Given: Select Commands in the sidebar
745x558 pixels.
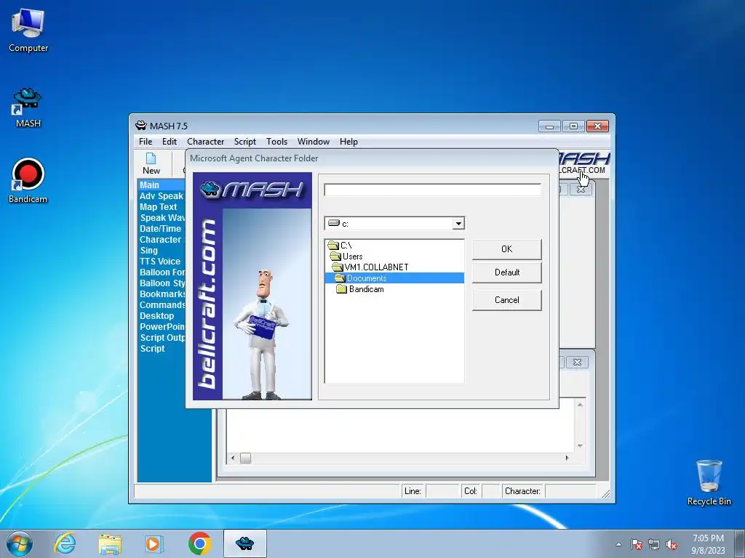Looking at the screenshot, I should point(162,305).
